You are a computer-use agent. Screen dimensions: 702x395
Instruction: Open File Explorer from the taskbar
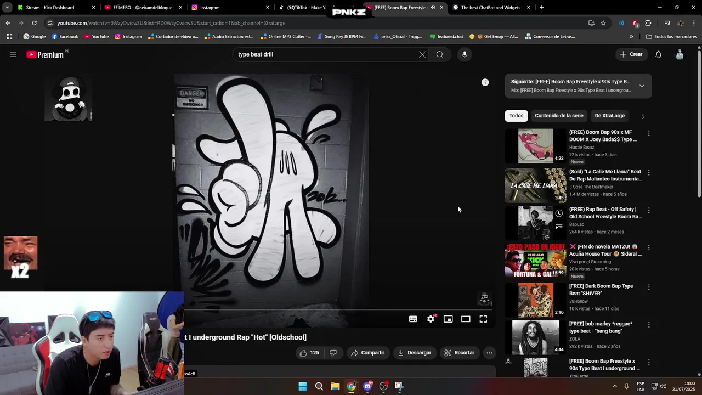[x=335, y=386]
